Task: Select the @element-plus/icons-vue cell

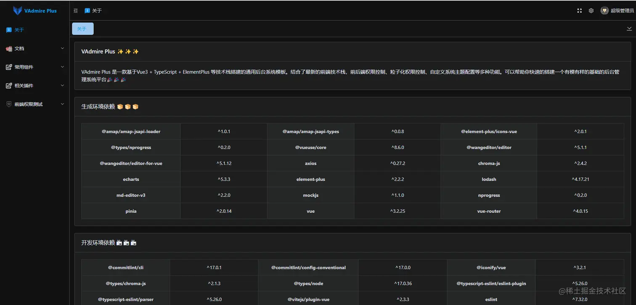Action: point(489,131)
